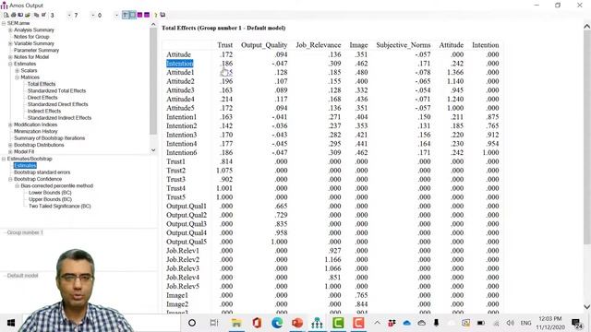591x332 pixels.
Task: Open Standardized Direct Effects output
Action: [x=57, y=104]
